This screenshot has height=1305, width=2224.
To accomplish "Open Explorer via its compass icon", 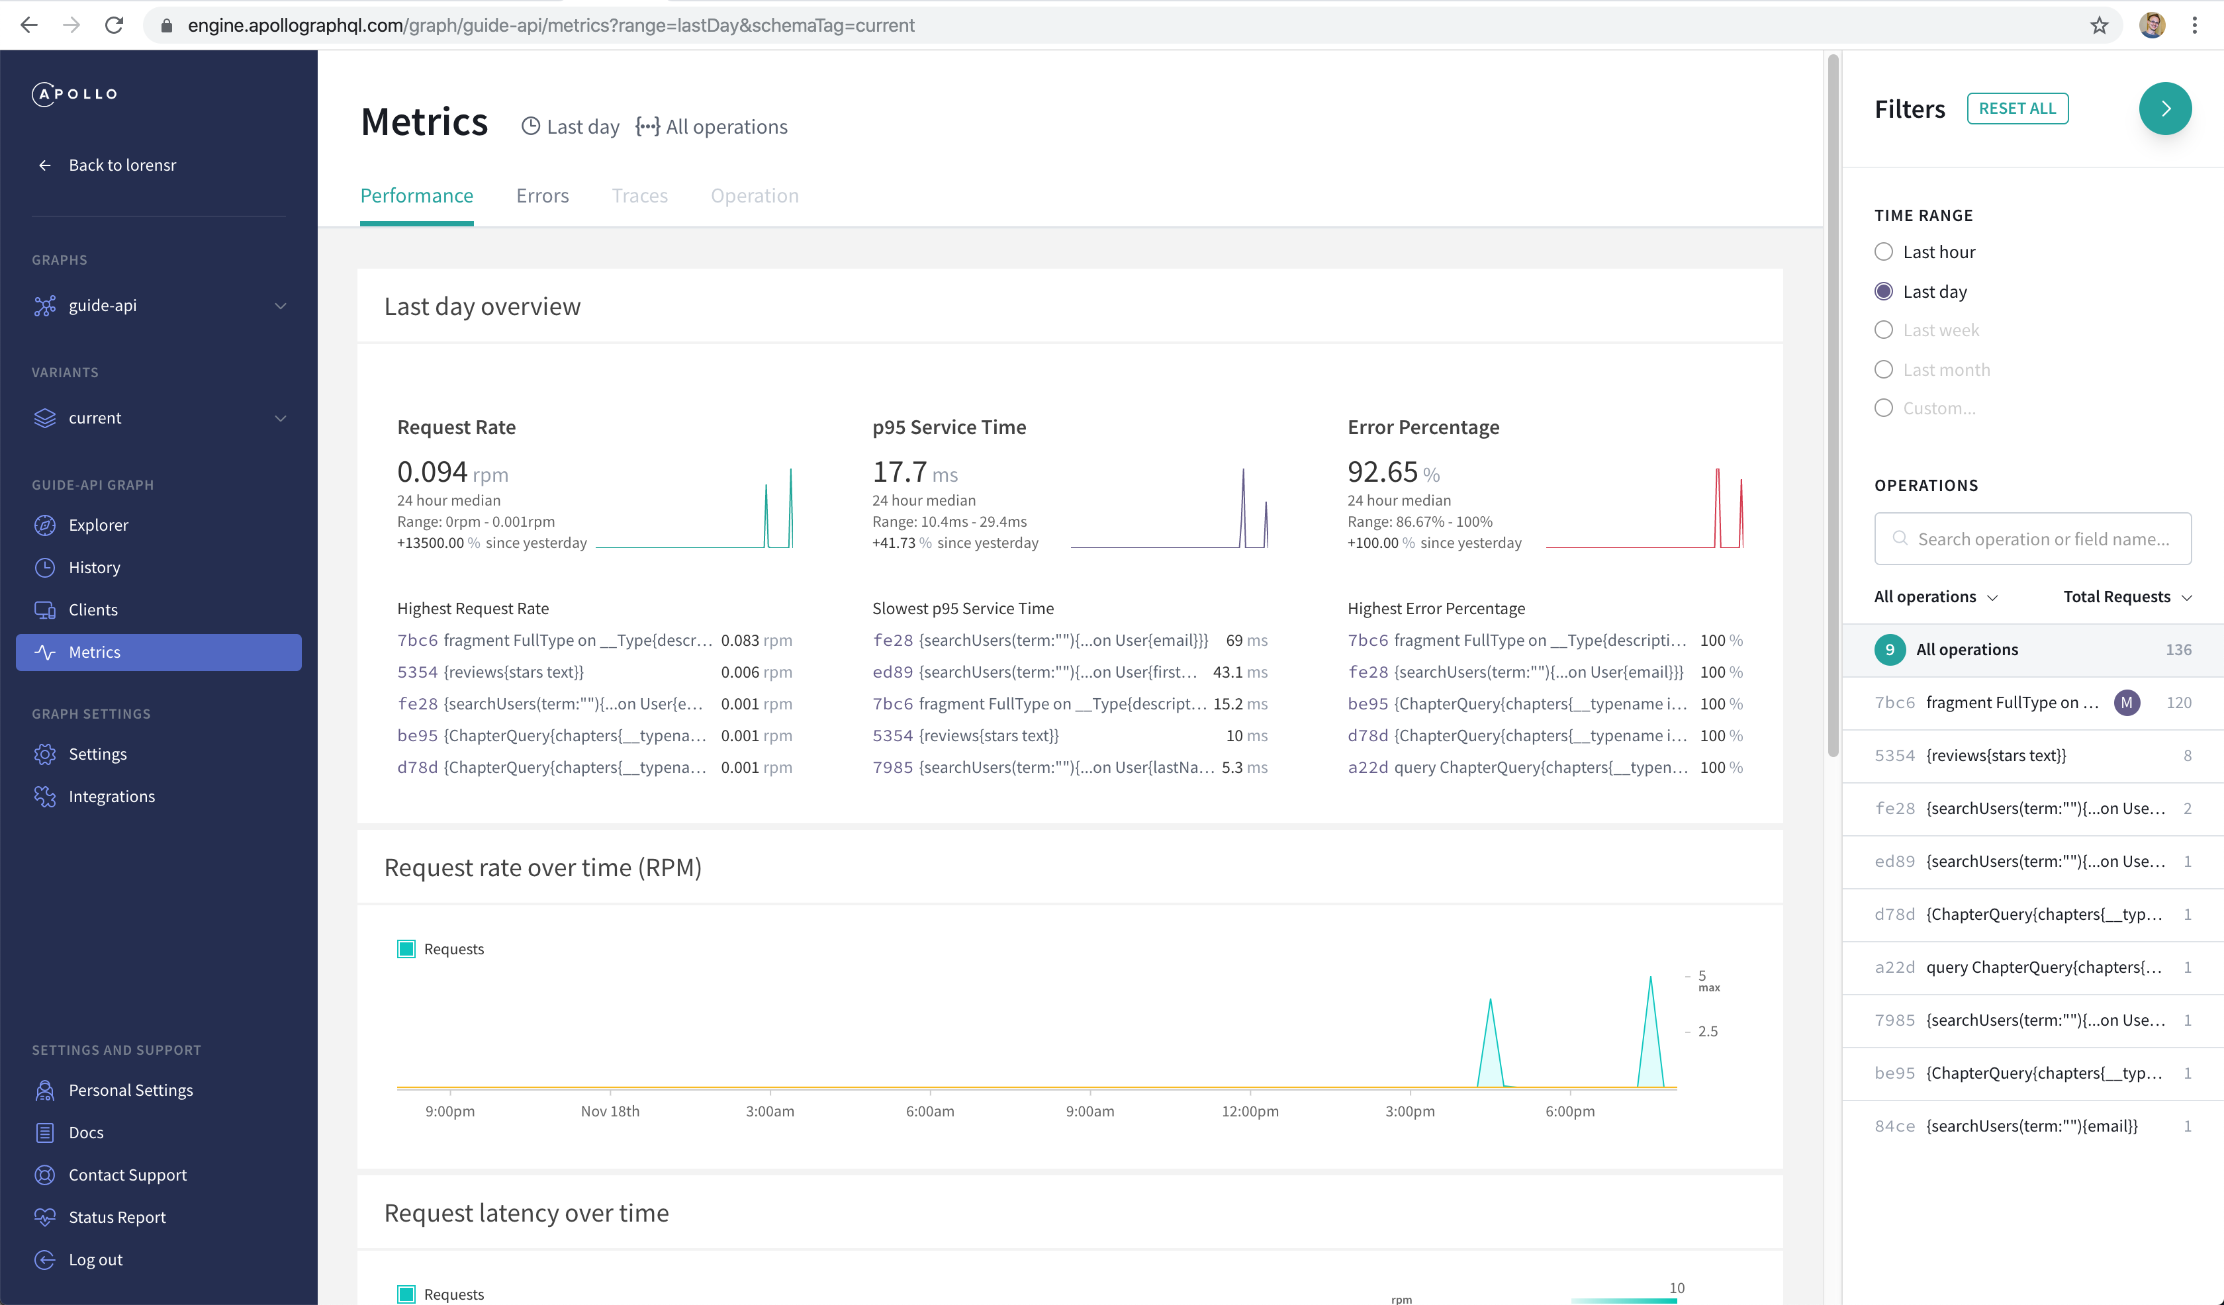I will click(45, 525).
